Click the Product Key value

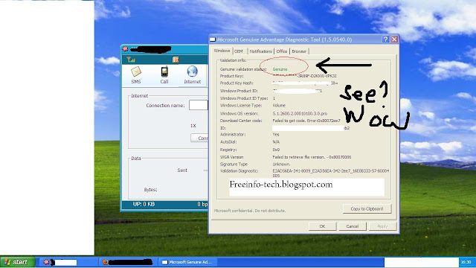tap(304, 76)
